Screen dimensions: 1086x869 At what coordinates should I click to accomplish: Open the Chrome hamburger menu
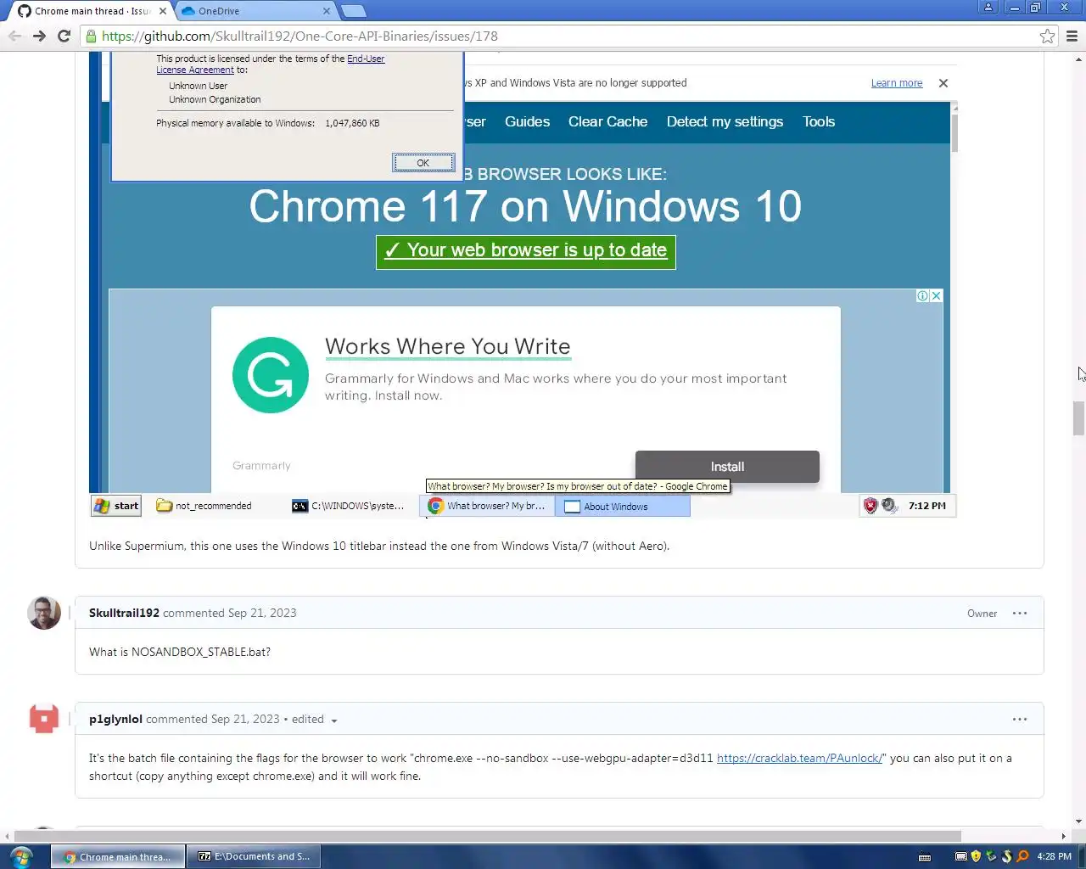1072,36
